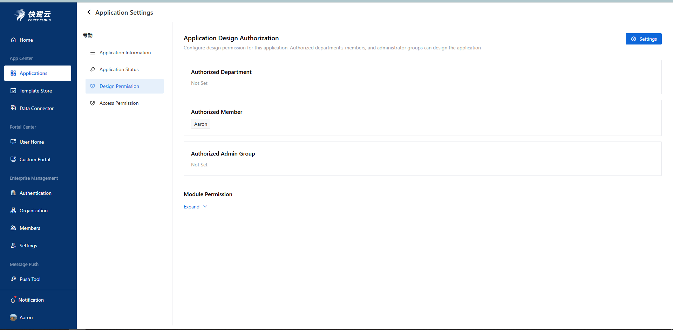Click the Home house icon in sidebar
The image size is (673, 330).
(x=13, y=40)
